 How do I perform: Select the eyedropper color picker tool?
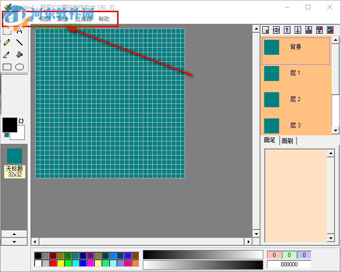7,55
